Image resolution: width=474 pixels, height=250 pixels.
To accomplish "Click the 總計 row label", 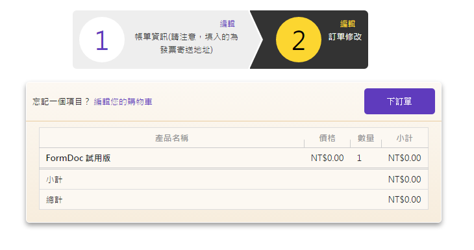I will pos(54,200).
